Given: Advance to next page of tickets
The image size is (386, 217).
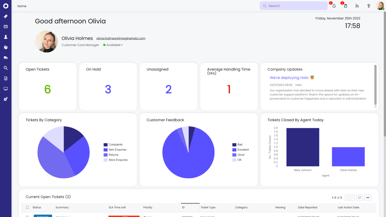Looking at the screenshot, I should click(352, 197).
